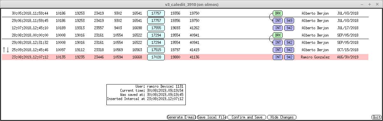The height and width of the screenshot is (121, 383).
Task: Click the INT tag in the 29:06:2018 row
Action: coord(278,21)
